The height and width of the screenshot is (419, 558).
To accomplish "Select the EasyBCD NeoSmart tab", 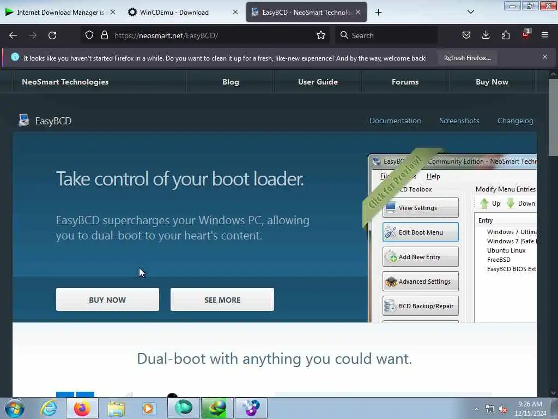I will click(306, 12).
